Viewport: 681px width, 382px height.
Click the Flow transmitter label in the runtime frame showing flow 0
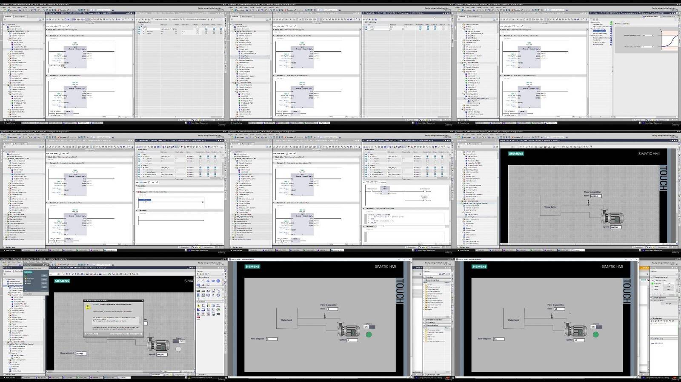click(329, 305)
